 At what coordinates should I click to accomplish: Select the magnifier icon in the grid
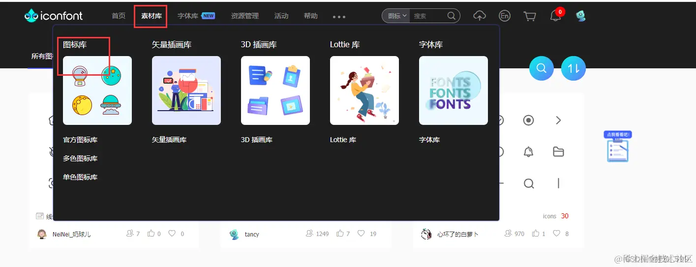pos(529,183)
